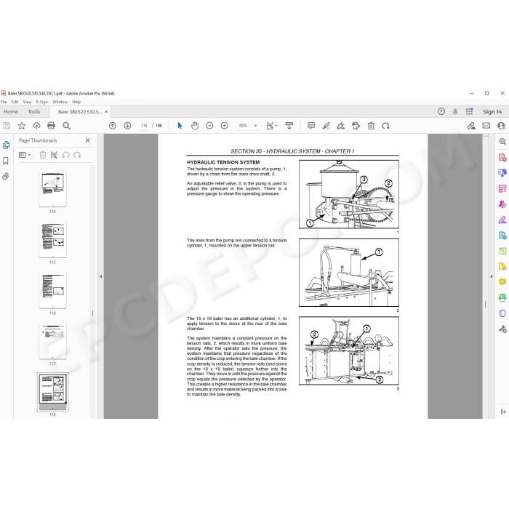Open the E-Sign menu

(42, 102)
